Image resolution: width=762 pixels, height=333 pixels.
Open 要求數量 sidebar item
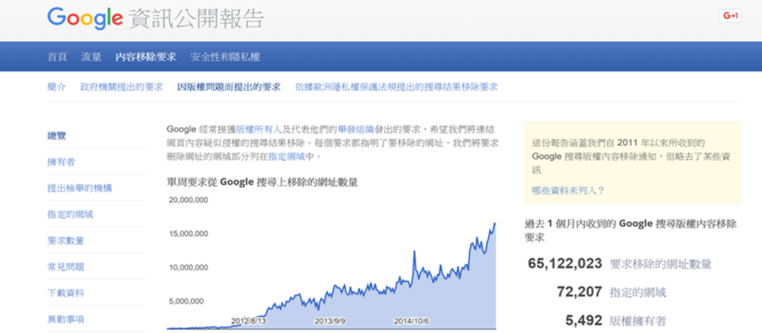click(x=66, y=240)
